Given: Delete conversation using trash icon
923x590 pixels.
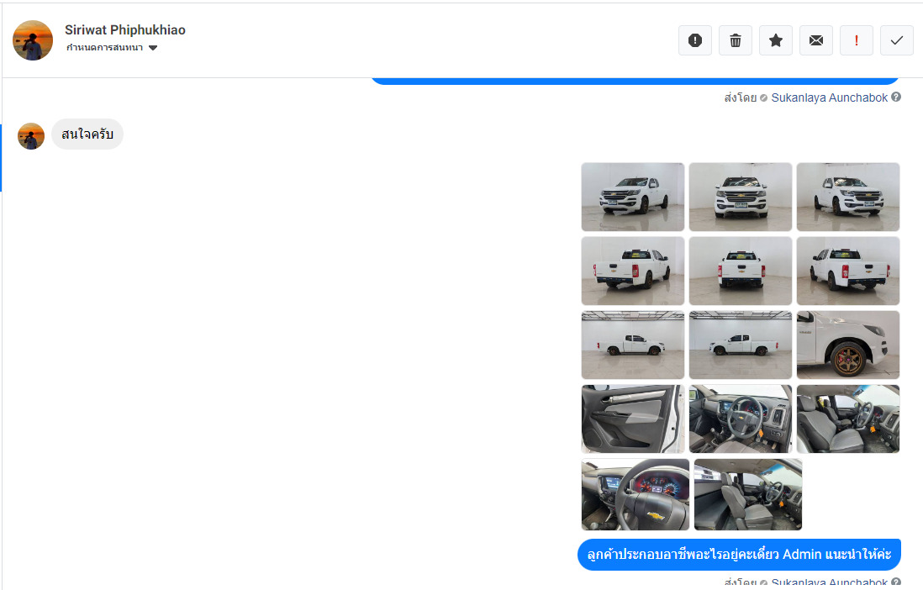Looking at the screenshot, I should pos(736,40).
